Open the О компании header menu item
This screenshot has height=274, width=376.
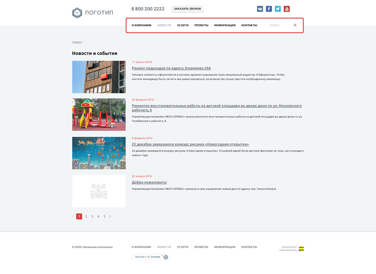click(141, 26)
